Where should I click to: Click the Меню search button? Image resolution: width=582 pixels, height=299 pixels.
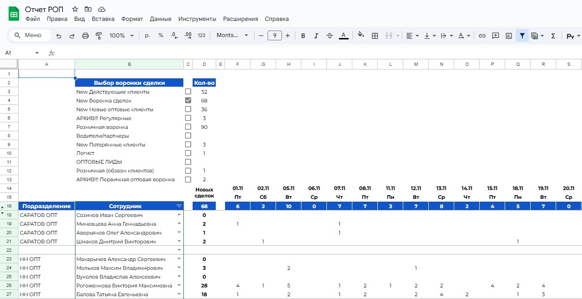[x=31, y=36]
